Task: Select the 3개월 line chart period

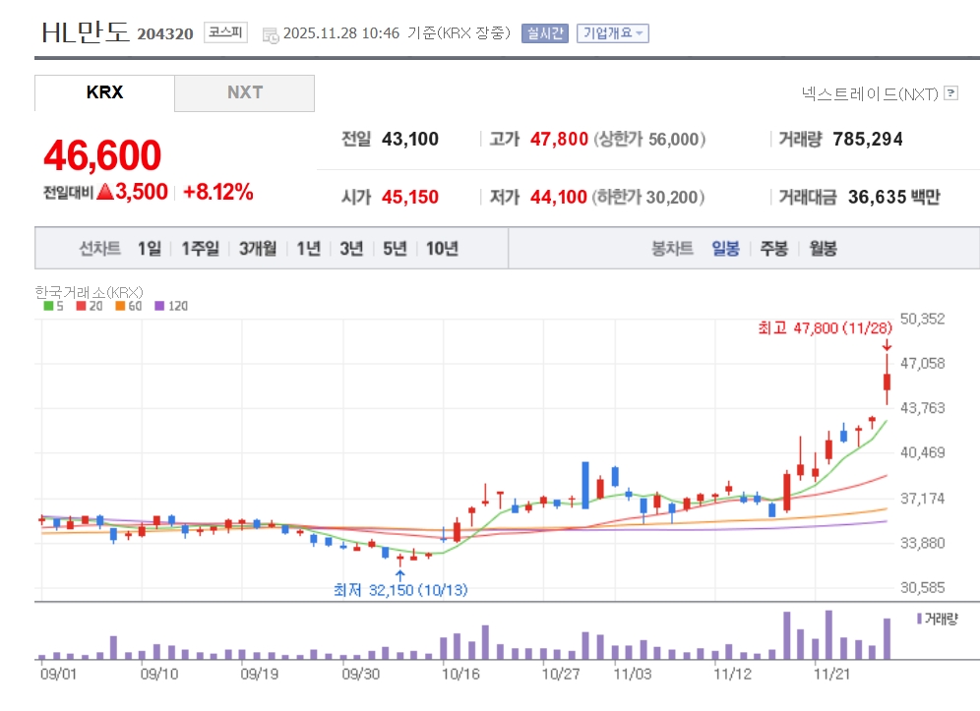Action: pyautogui.click(x=258, y=249)
